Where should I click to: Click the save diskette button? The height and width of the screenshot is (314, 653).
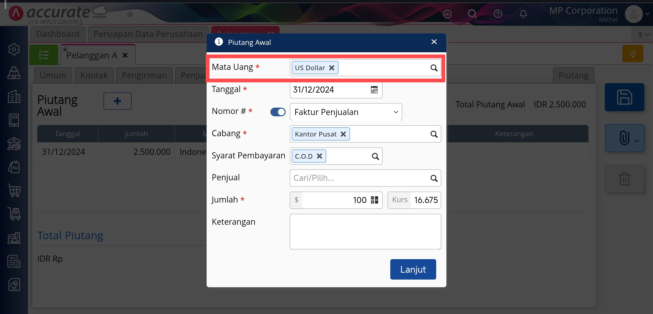pos(624,97)
